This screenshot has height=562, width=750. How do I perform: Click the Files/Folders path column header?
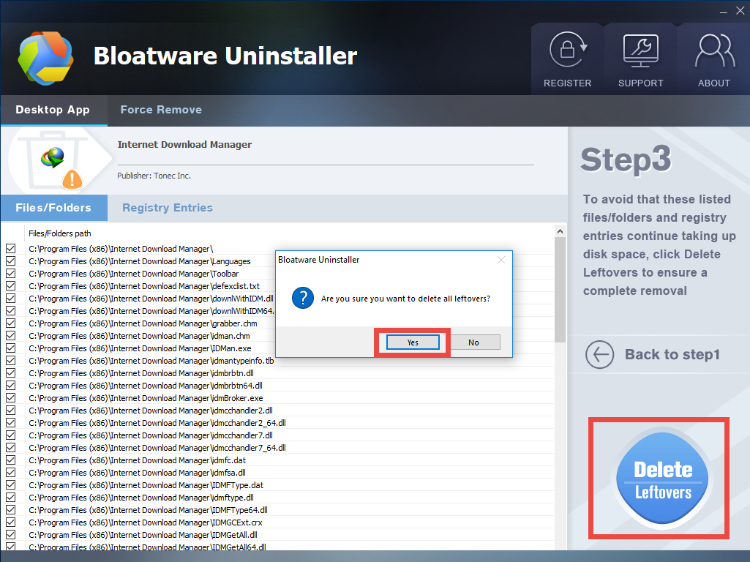60,233
